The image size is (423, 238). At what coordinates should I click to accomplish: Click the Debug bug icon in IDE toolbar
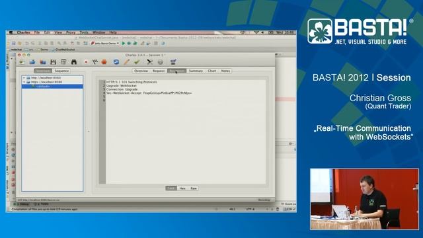(x=130, y=43)
